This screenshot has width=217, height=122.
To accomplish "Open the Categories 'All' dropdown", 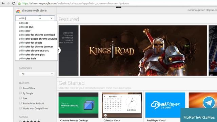I will (x=37, y=74).
